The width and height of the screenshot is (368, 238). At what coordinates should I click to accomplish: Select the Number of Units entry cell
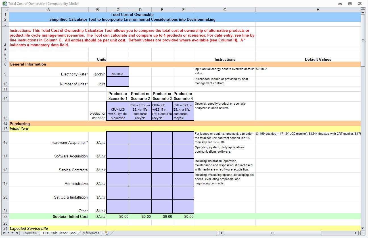point(118,82)
